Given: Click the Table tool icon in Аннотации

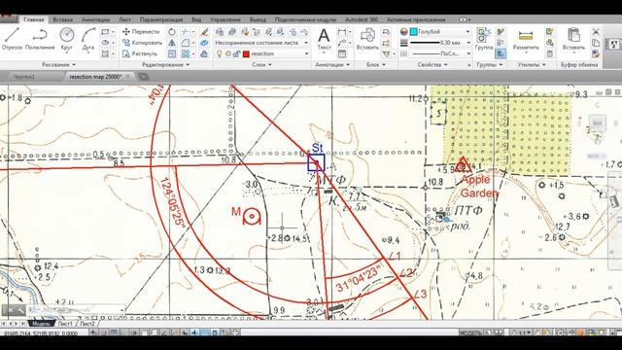Looking at the screenshot, I should click(341, 53).
